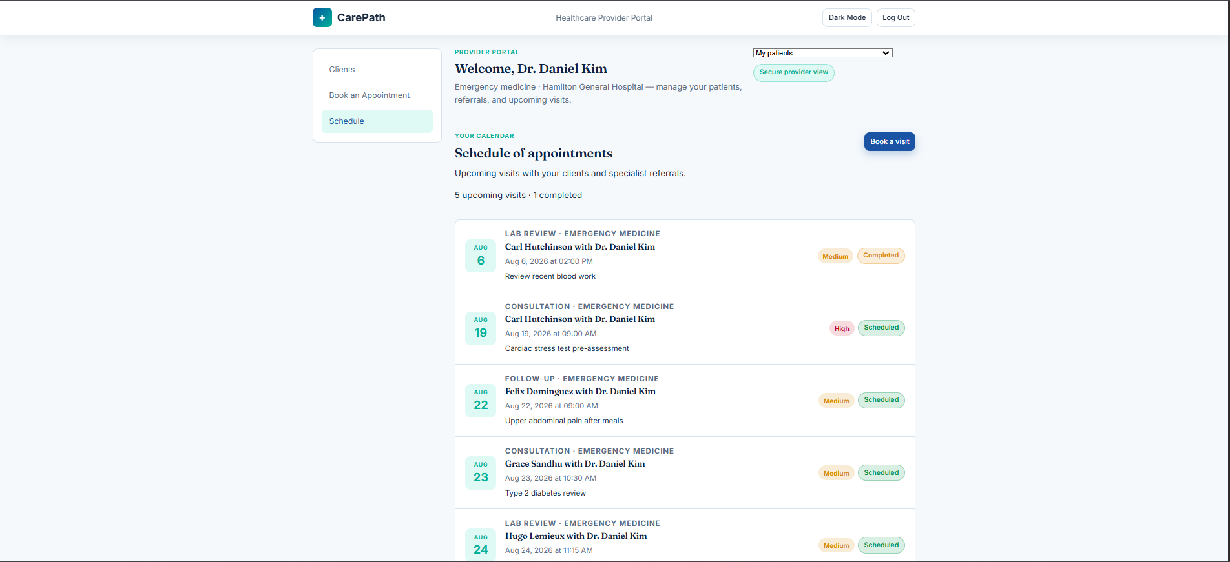Image resolution: width=1230 pixels, height=562 pixels.
Task: Log out of the portal
Action: pyautogui.click(x=895, y=17)
